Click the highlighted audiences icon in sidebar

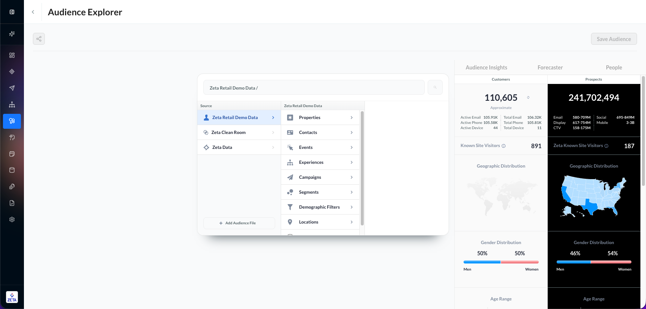click(12, 121)
